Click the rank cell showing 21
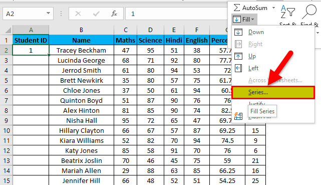 pyautogui.click(x=255, y=160)
